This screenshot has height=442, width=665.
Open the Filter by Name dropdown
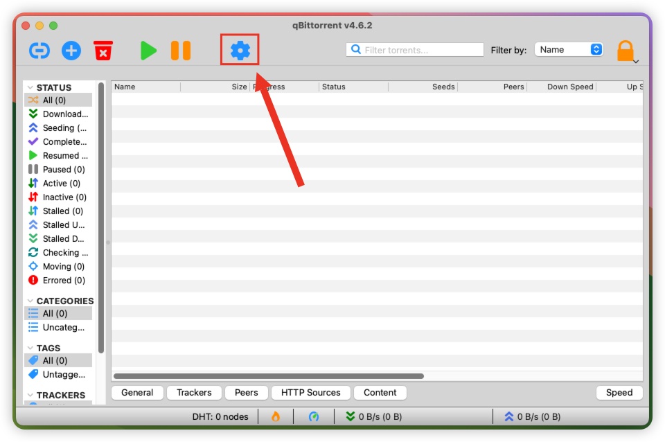pos(569,50)
